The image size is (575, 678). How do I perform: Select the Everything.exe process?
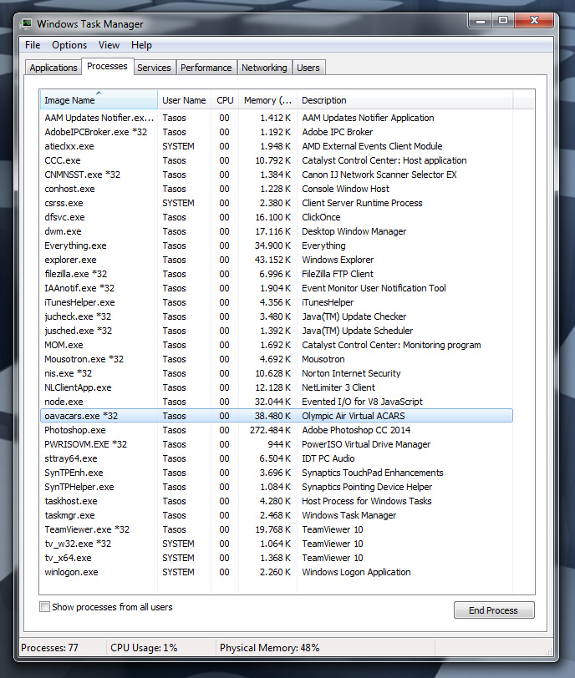pyautogui.click(x=277, y=245)
